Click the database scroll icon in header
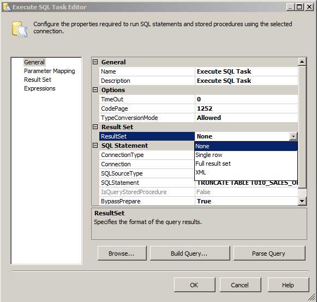This screenshot has height=302, width=317. click(x=20, y=29)
